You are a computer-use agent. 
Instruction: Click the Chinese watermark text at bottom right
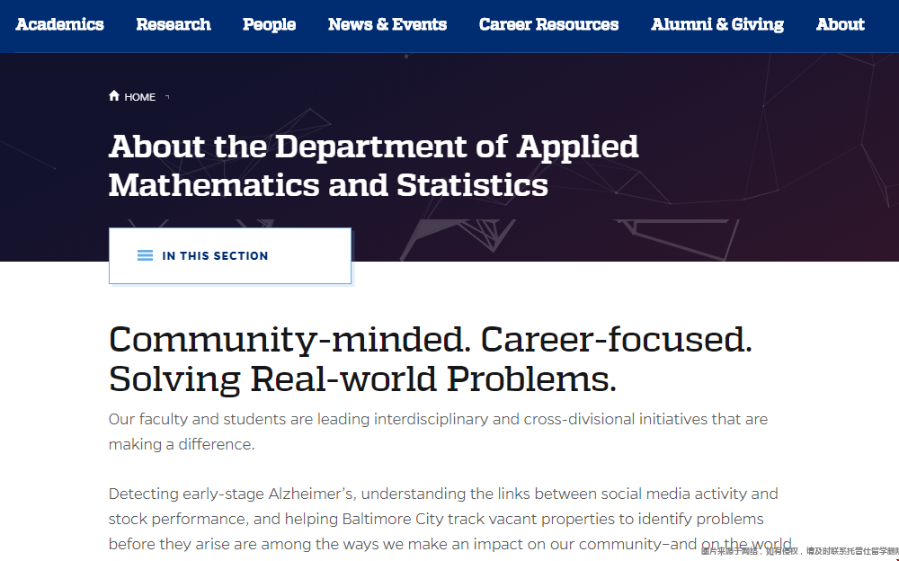click(799, 551)
